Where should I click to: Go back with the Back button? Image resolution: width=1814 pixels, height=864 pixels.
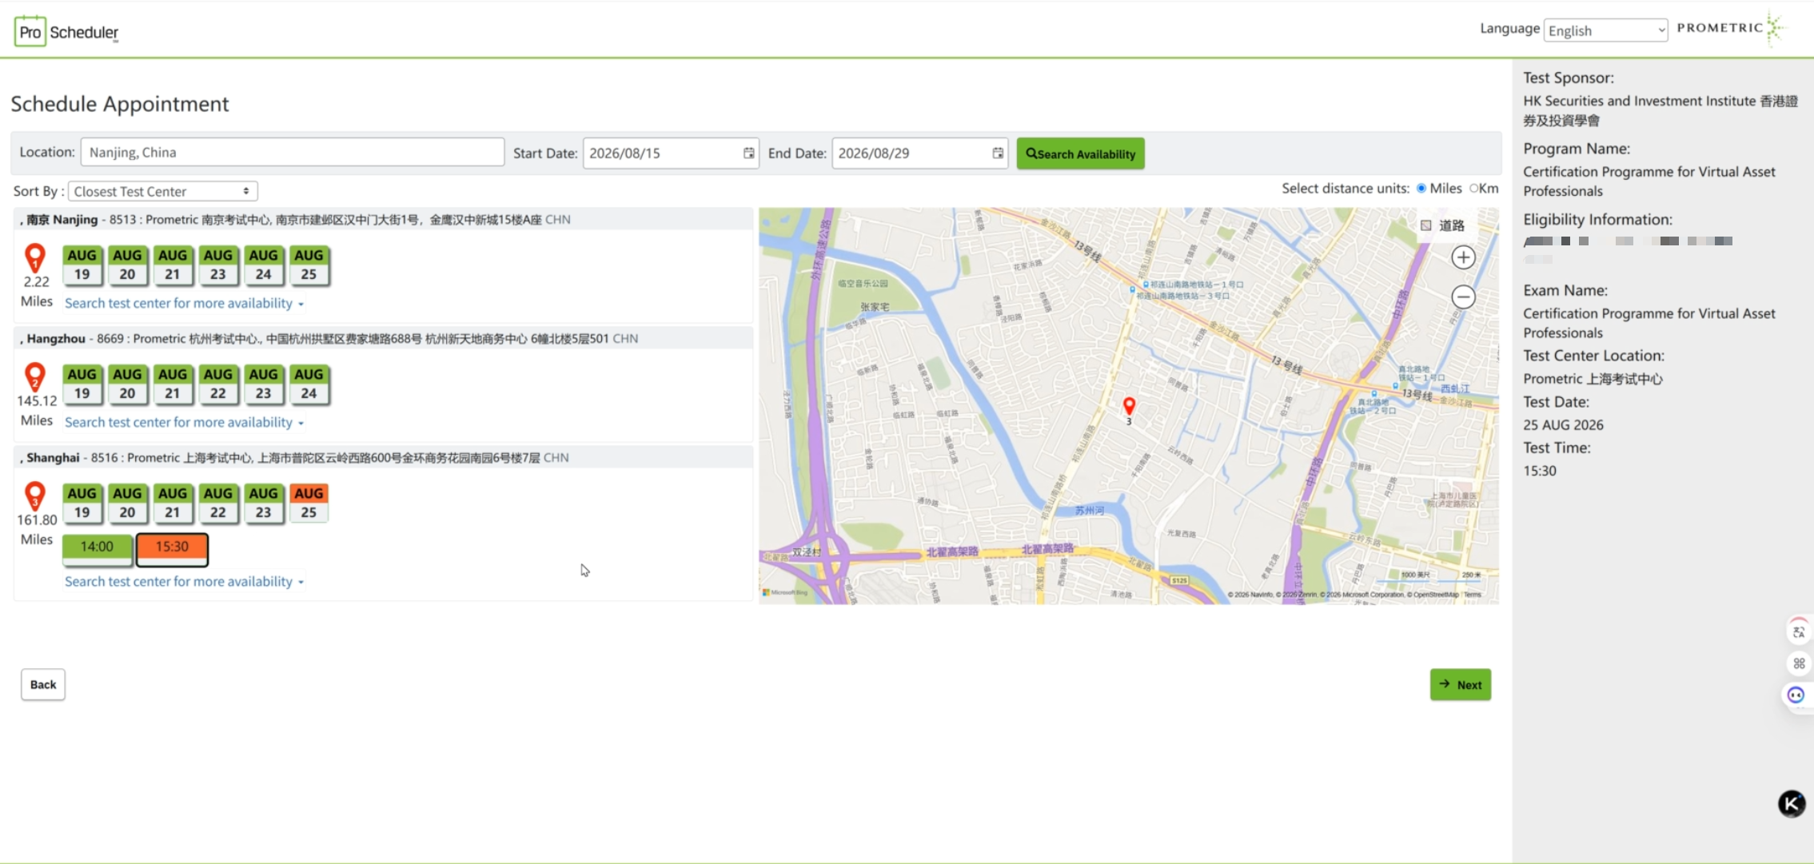pyautogui.click(x=43, y=684)
